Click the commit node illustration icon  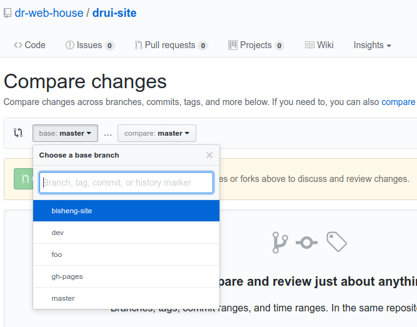pyautogui.click(x=306, y=243)
